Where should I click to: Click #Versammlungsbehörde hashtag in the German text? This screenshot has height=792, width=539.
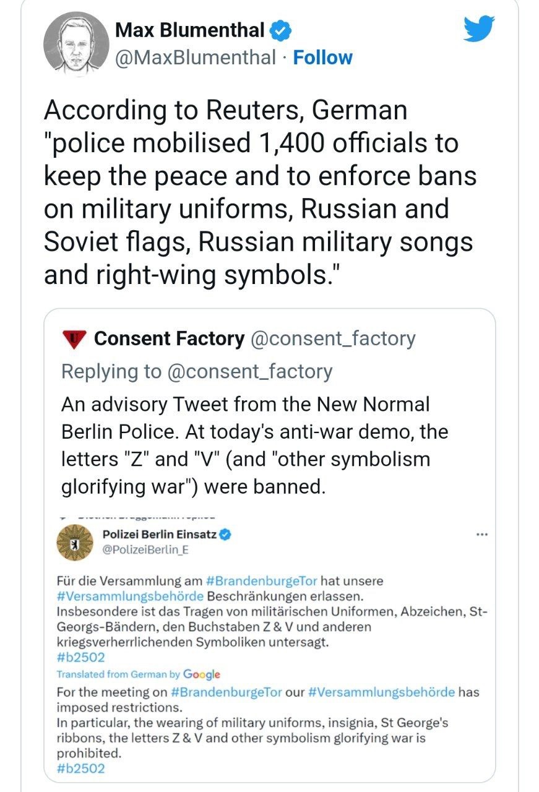(x=130, y=596)
